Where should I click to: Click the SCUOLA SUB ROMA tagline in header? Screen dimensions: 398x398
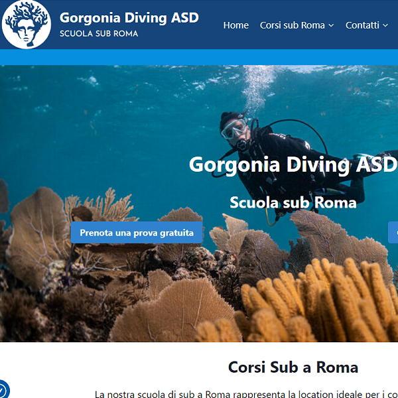[x=99, y=34]
